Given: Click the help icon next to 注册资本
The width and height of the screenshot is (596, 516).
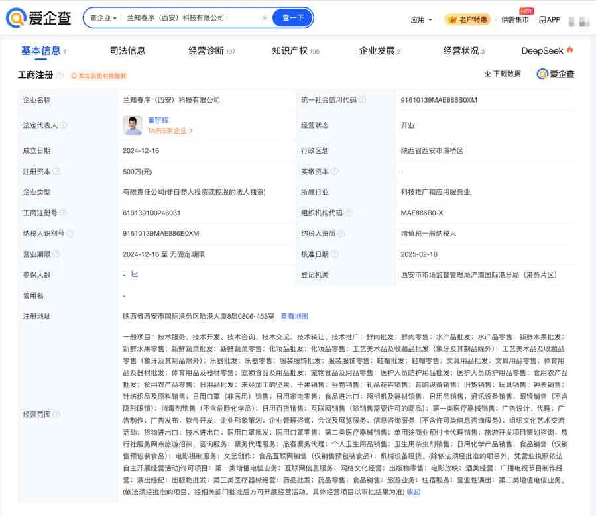Looking at the screenshot, I should click(x=56, y=172).
